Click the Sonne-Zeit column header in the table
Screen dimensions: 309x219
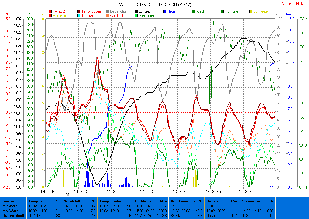pyautogui.click(x=252, y=201)
